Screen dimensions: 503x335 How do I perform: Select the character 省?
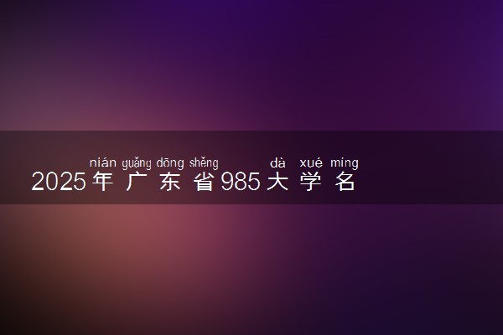pos(204,182)
